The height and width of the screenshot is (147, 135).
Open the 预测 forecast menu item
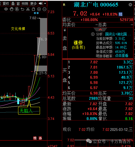click(25, 4)
